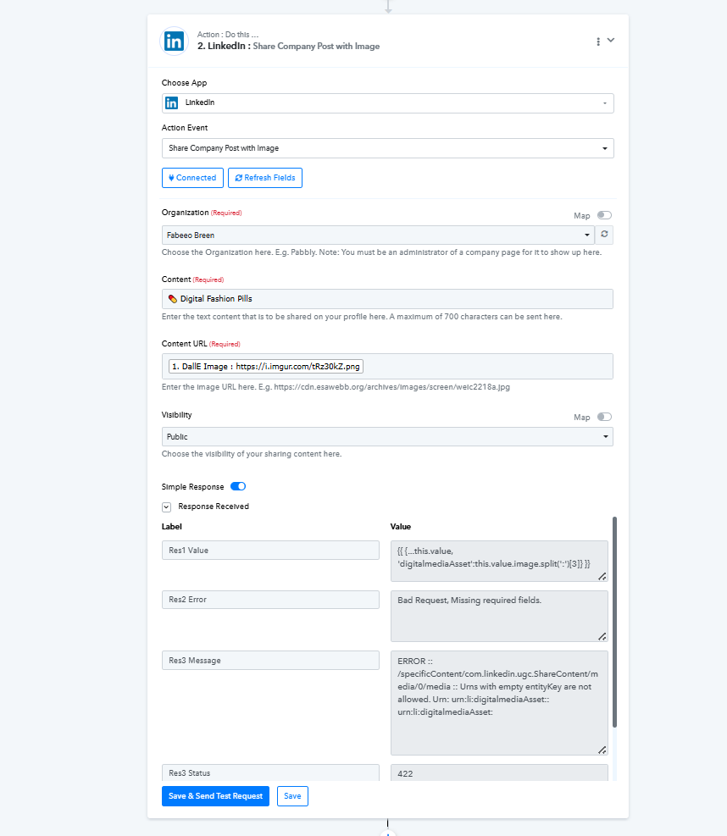Click the resize handle of Res3 Message box

pyautogui.click(x=602, y=750)
